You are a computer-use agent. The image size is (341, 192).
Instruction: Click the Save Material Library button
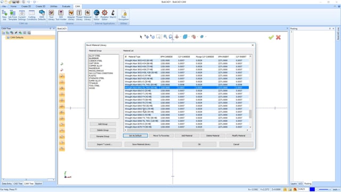(141, 145)
